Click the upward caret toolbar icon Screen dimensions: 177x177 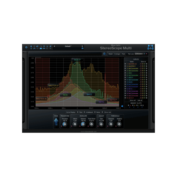(x=34, y=48)
